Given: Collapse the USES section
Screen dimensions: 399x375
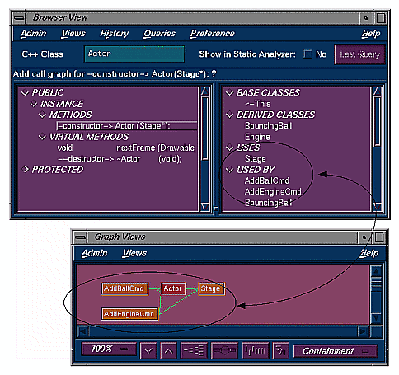Looking at the screenshot, I should click(229, 148).
